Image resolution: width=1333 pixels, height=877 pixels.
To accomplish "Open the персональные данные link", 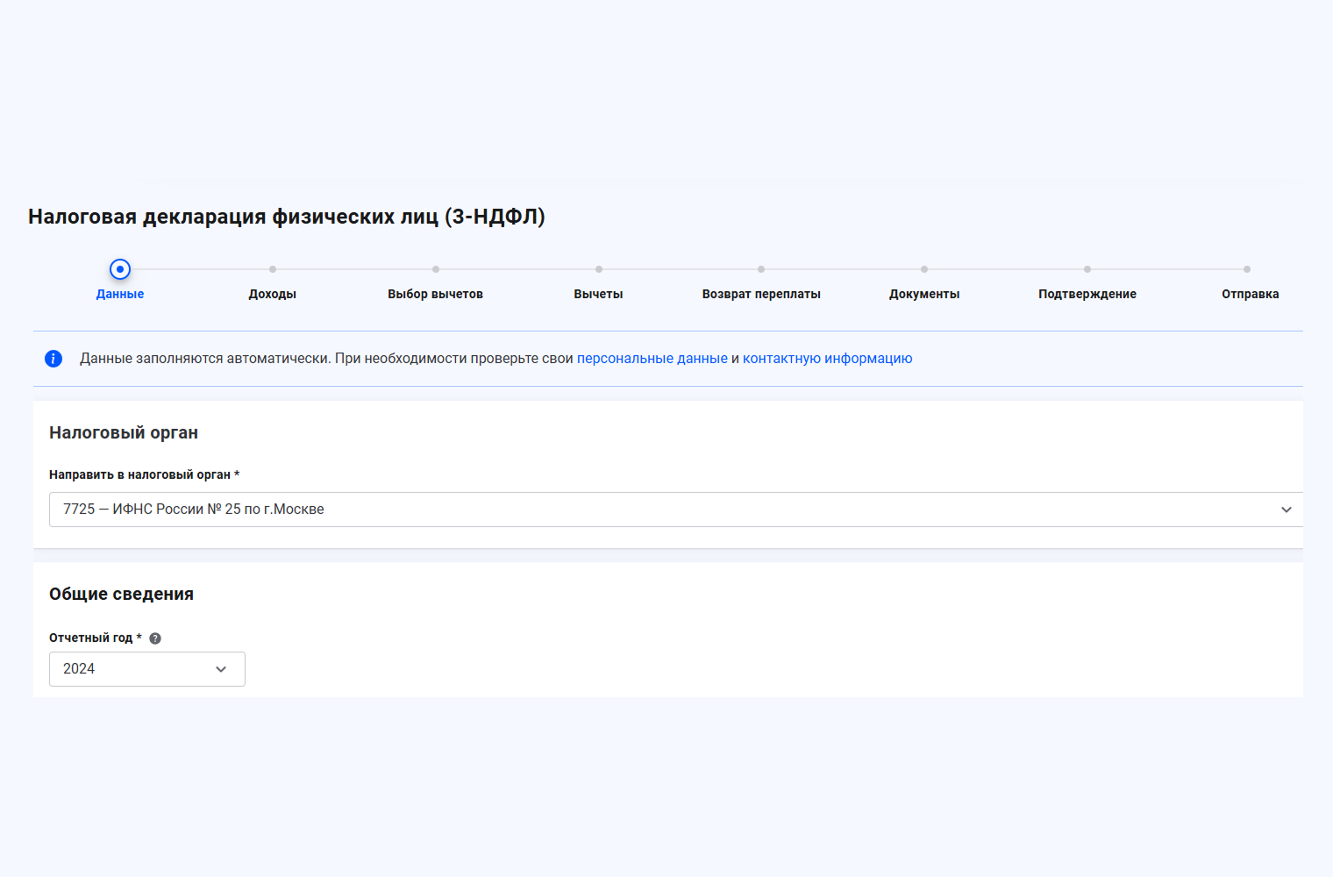I will [652, 359].
